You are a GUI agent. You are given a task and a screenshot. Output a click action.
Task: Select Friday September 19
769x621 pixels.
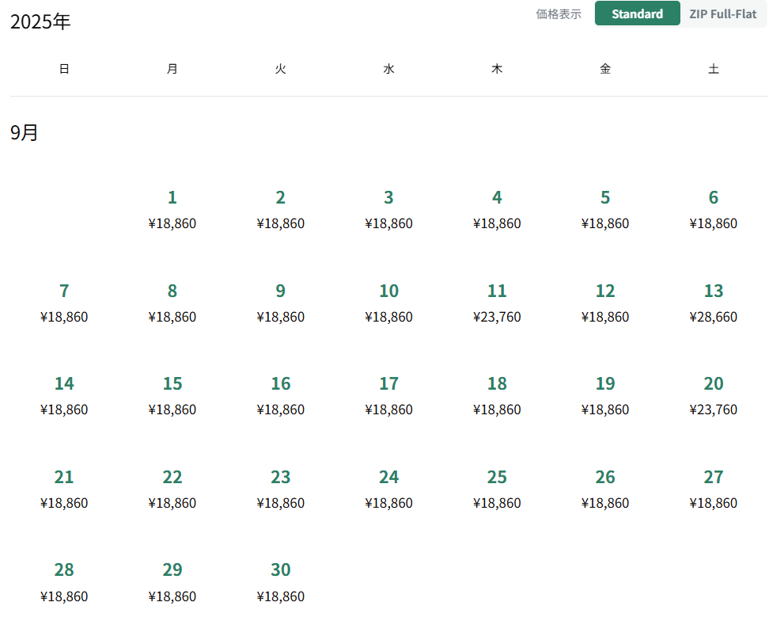coord(605,395)
